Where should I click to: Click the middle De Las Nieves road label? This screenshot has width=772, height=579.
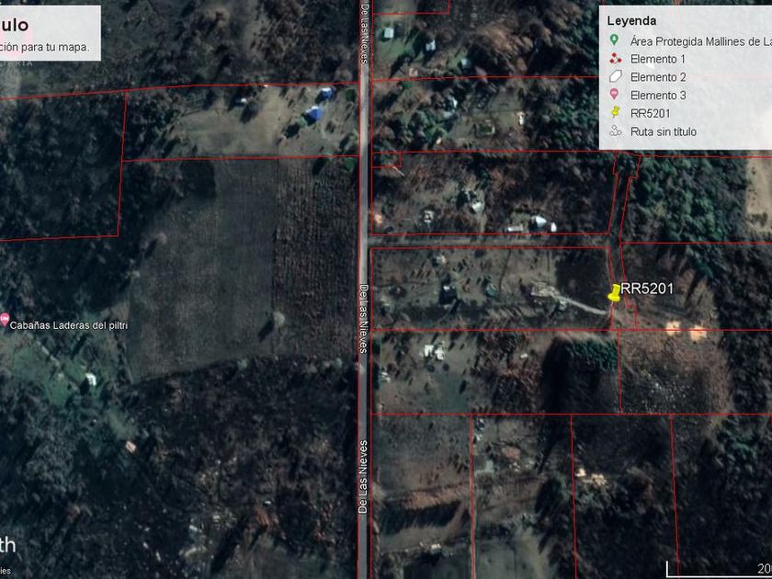364,318
